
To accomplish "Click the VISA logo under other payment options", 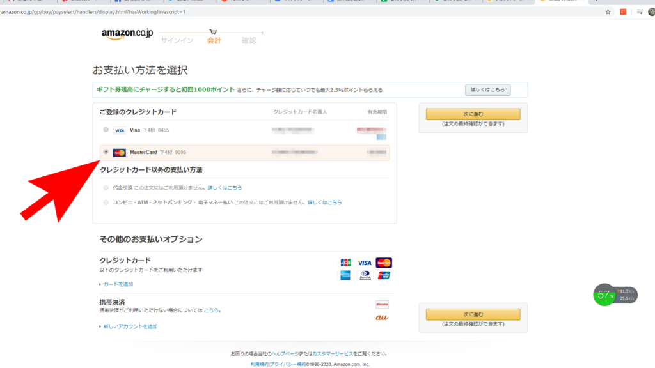I will tap(365, 263).
